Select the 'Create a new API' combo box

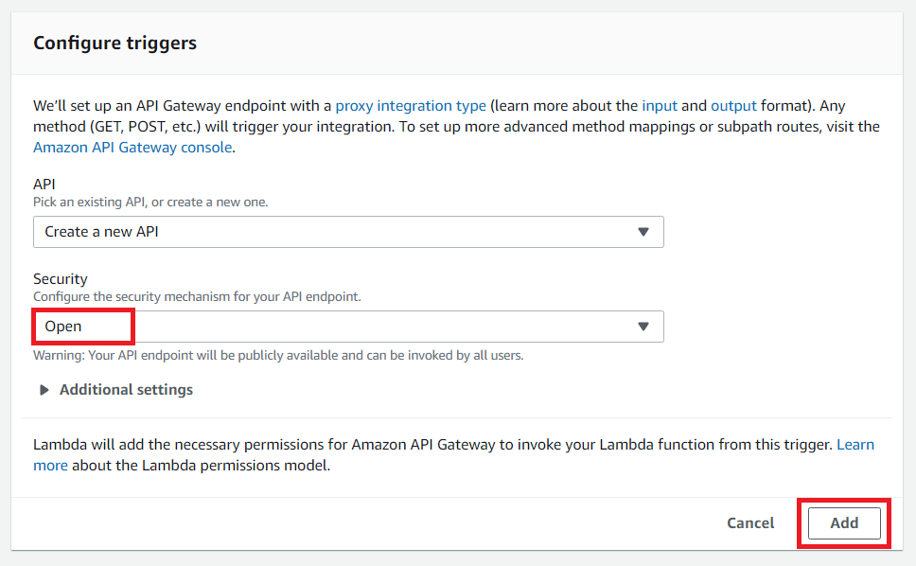click(x=347, y=232)
